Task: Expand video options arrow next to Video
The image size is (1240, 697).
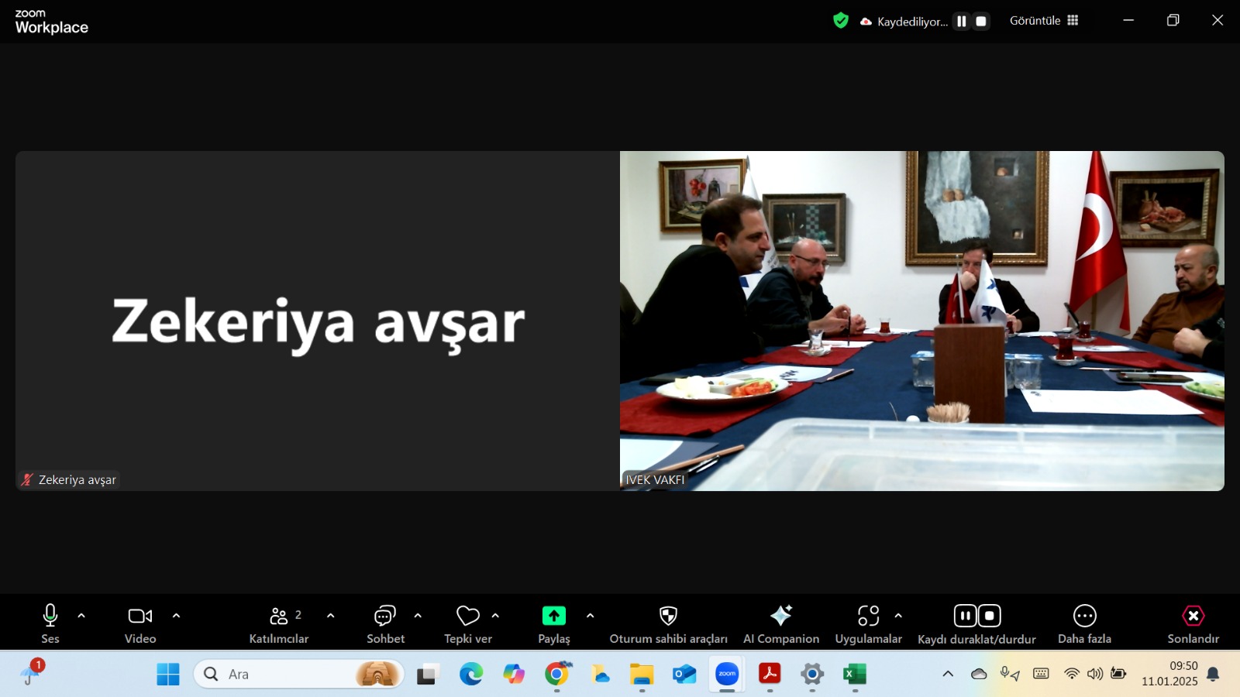Action: 176,616
